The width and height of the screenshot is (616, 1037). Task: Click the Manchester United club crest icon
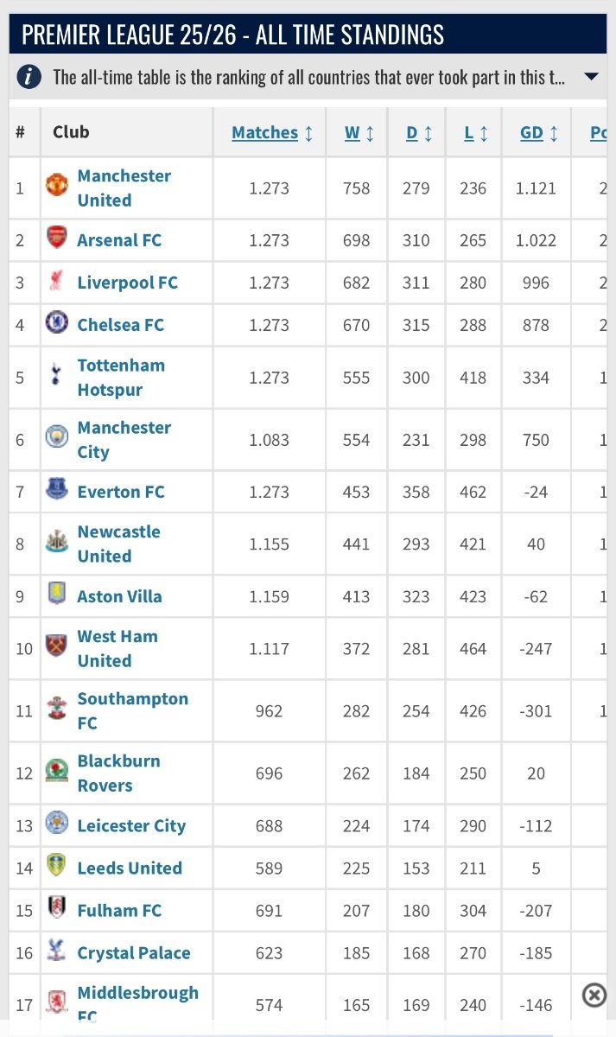pos(56,185)
